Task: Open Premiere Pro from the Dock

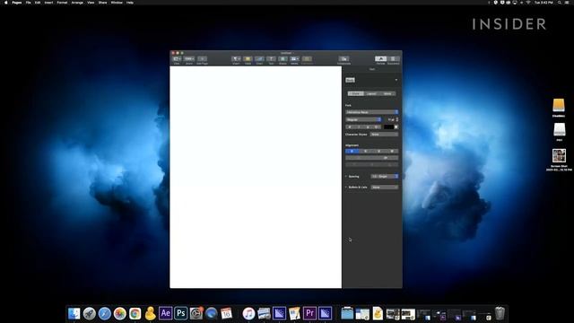Action: (309, 313)
